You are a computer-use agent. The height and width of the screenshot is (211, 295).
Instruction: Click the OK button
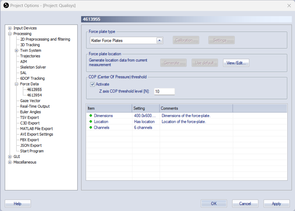tap(214, 203)
